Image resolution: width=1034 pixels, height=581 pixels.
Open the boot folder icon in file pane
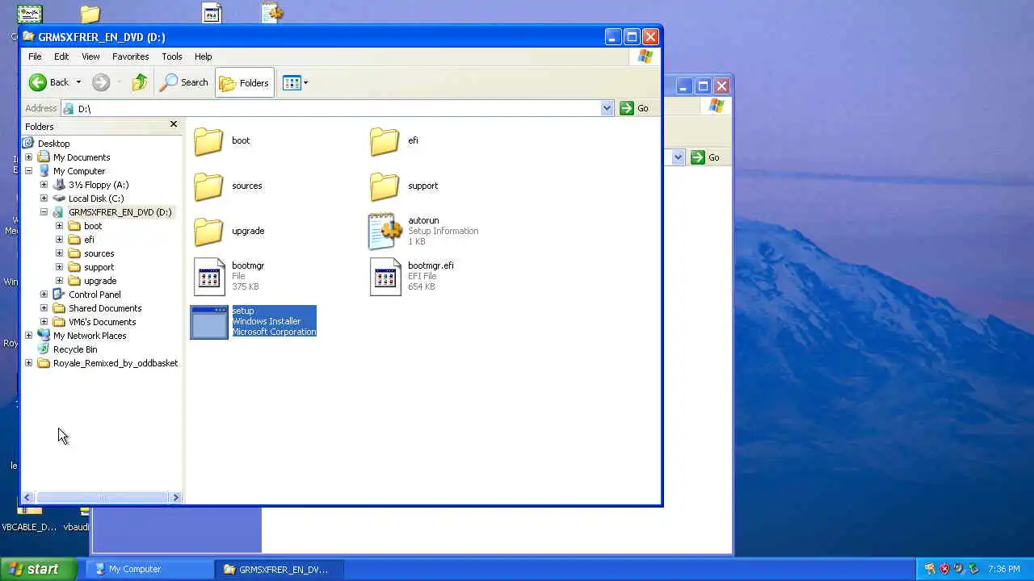(x=208, y=141)
